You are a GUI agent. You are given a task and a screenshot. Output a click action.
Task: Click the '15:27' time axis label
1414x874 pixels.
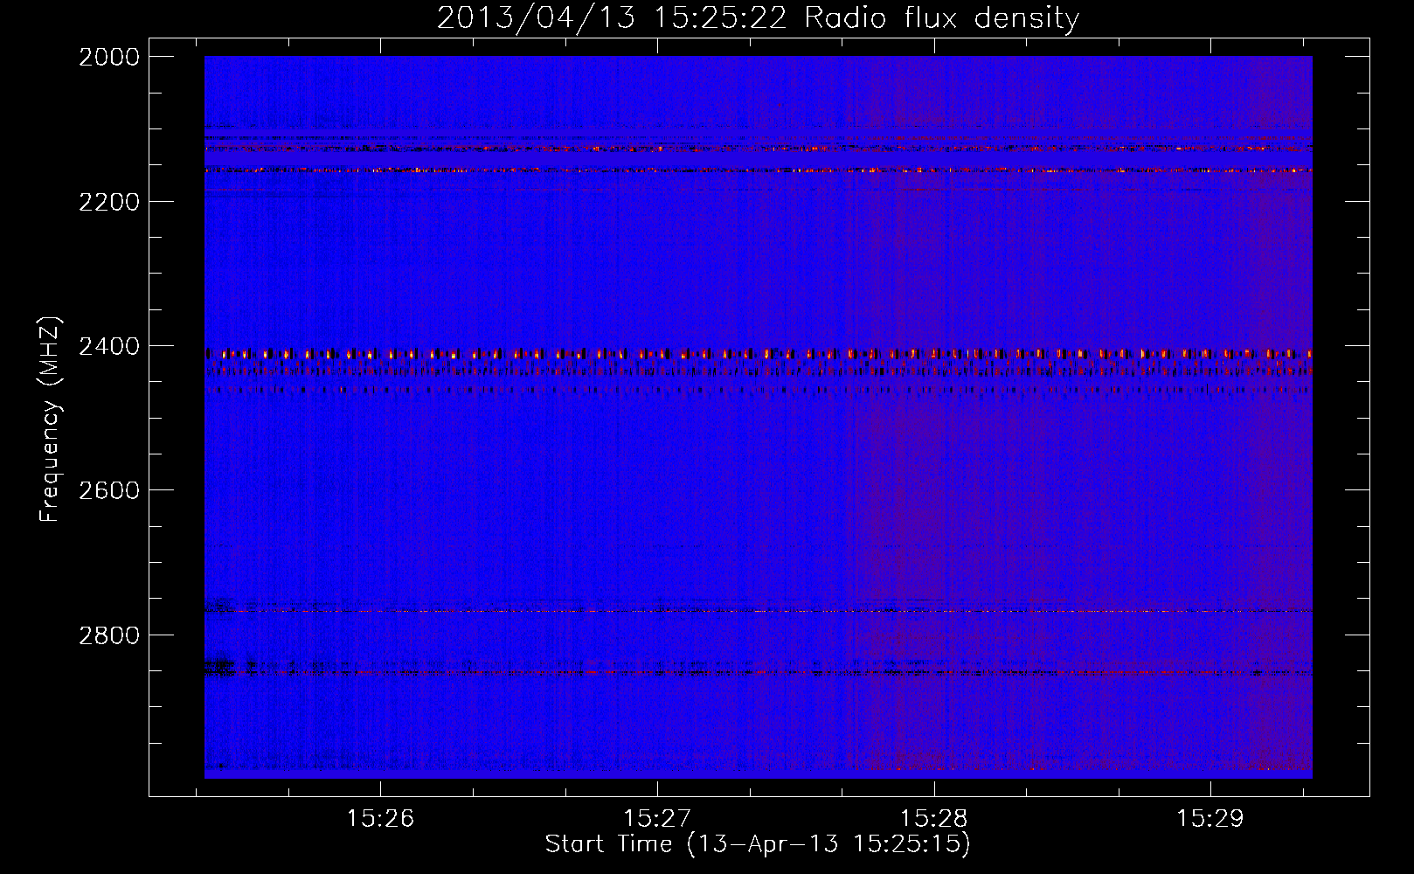pos(657,819)
